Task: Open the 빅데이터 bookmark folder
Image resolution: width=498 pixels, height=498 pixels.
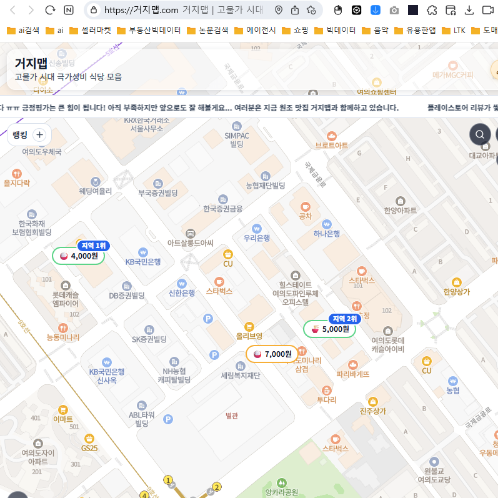Action: tap(335, 30)
